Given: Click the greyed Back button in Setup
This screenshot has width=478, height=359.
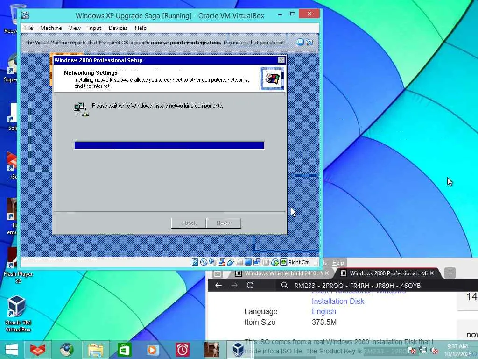Looking at the screenshot, I should [x=189, y=223].
